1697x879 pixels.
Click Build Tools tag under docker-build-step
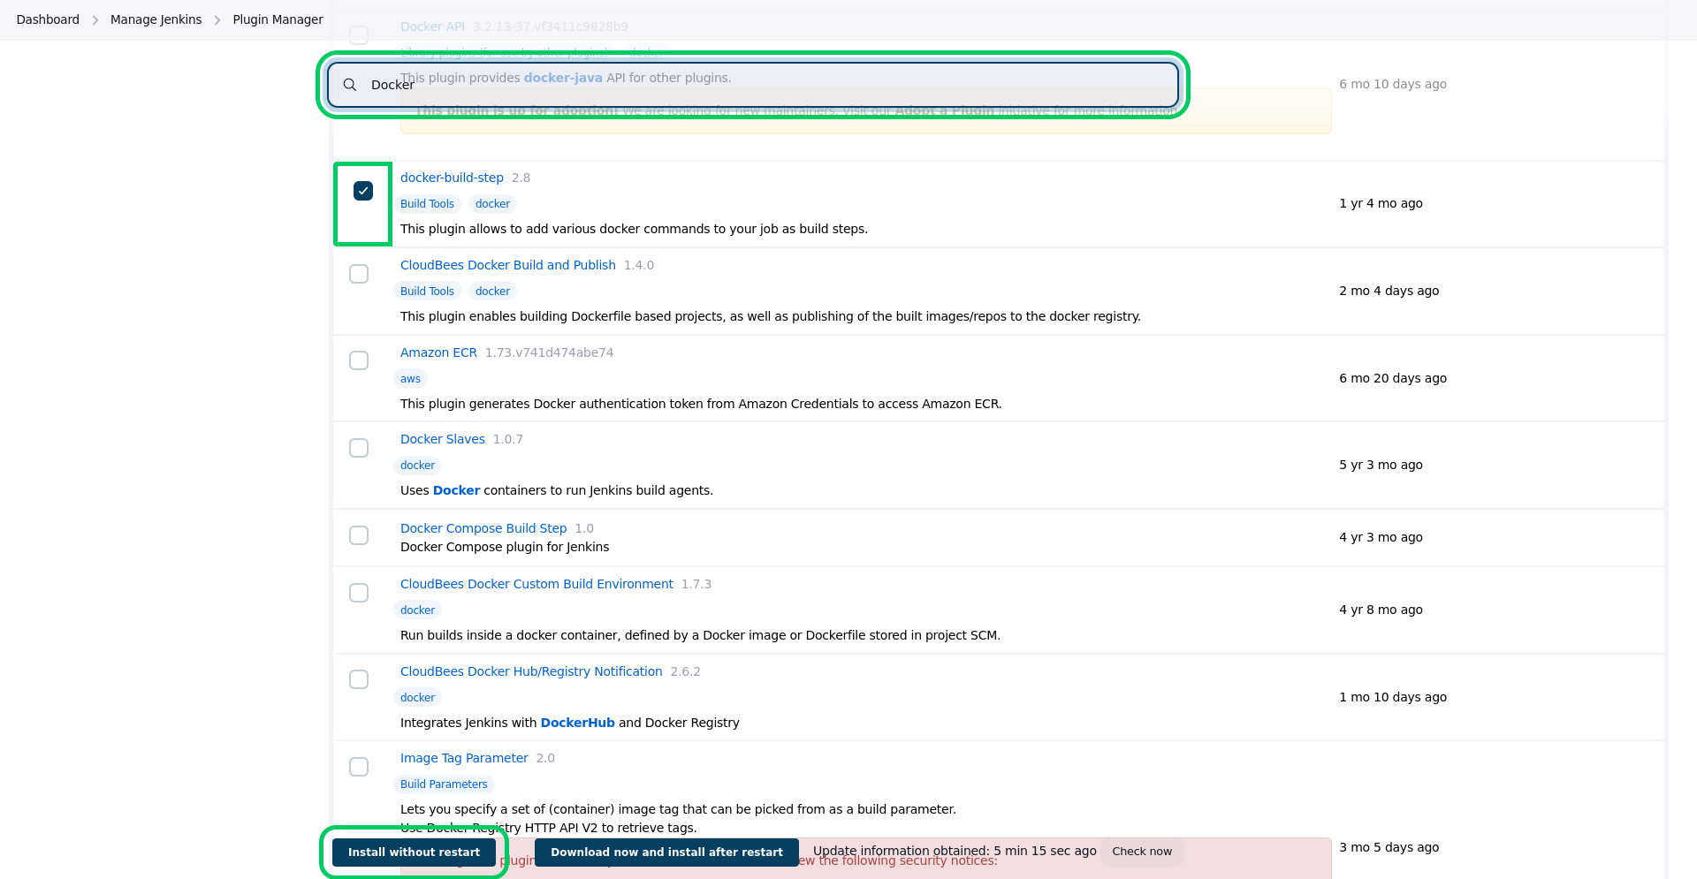click(427, 204)
